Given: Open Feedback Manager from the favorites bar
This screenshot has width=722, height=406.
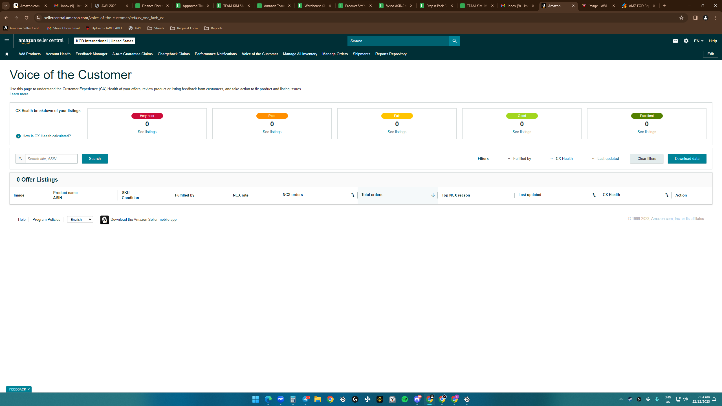Looking at the screenshot, I should 91,54.
